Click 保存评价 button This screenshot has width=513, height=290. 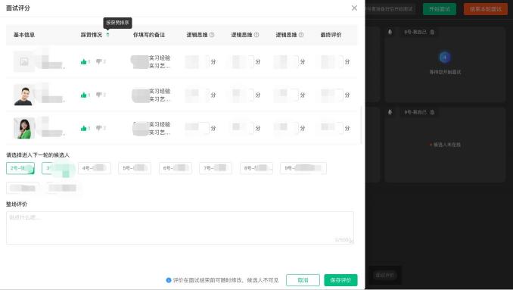(340, 280)
